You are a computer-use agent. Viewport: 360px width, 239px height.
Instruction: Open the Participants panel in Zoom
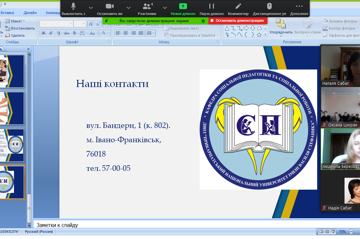point(147,6)
